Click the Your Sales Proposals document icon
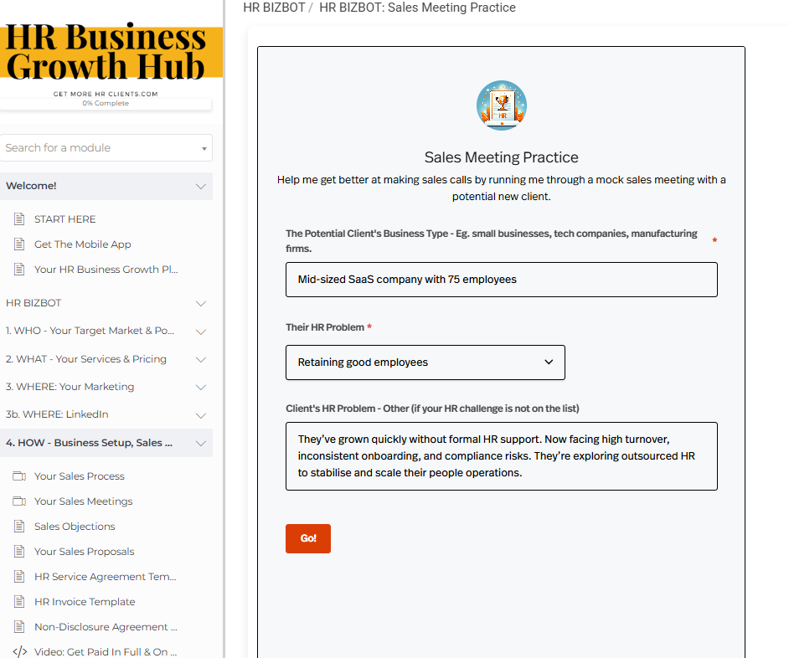789x658 pixels. tap(19, 552)
